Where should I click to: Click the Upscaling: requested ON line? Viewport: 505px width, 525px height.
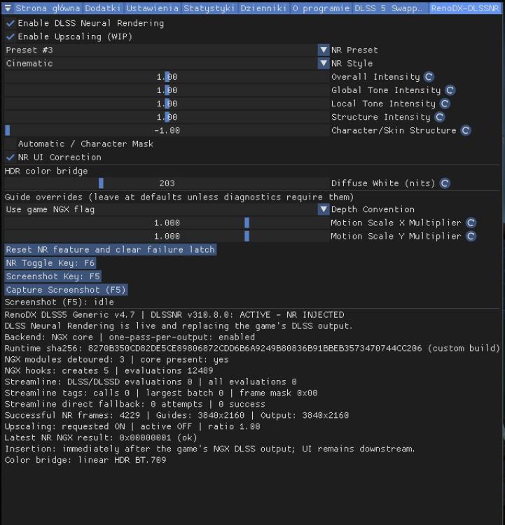tap(132, 426)
